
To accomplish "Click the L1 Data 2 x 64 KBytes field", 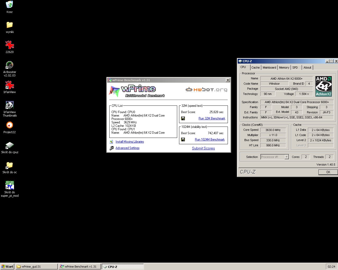I will point(321,130).
